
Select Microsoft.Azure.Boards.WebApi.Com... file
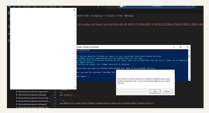click(x=33, y=107)
